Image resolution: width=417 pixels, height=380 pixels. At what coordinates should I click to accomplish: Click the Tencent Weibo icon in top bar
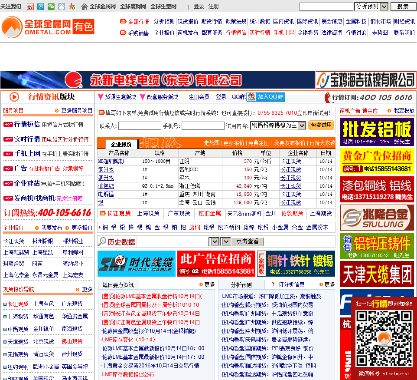click(x=41, y=7)
